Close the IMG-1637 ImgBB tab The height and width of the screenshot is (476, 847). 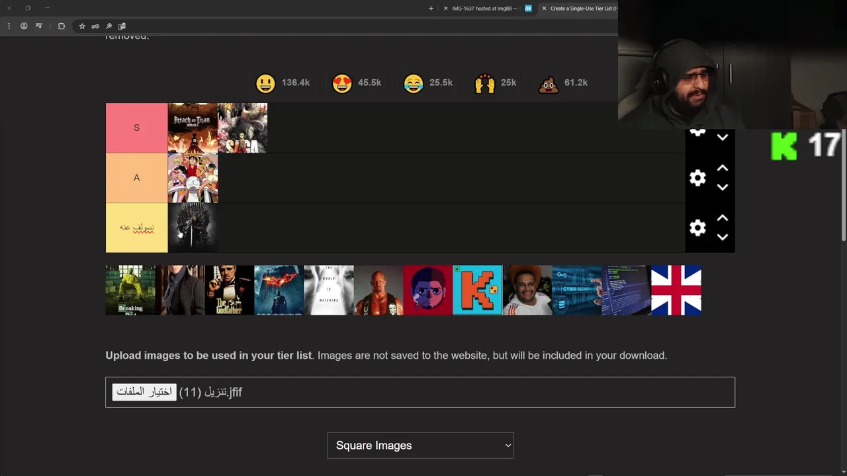[x=445, y=9]
